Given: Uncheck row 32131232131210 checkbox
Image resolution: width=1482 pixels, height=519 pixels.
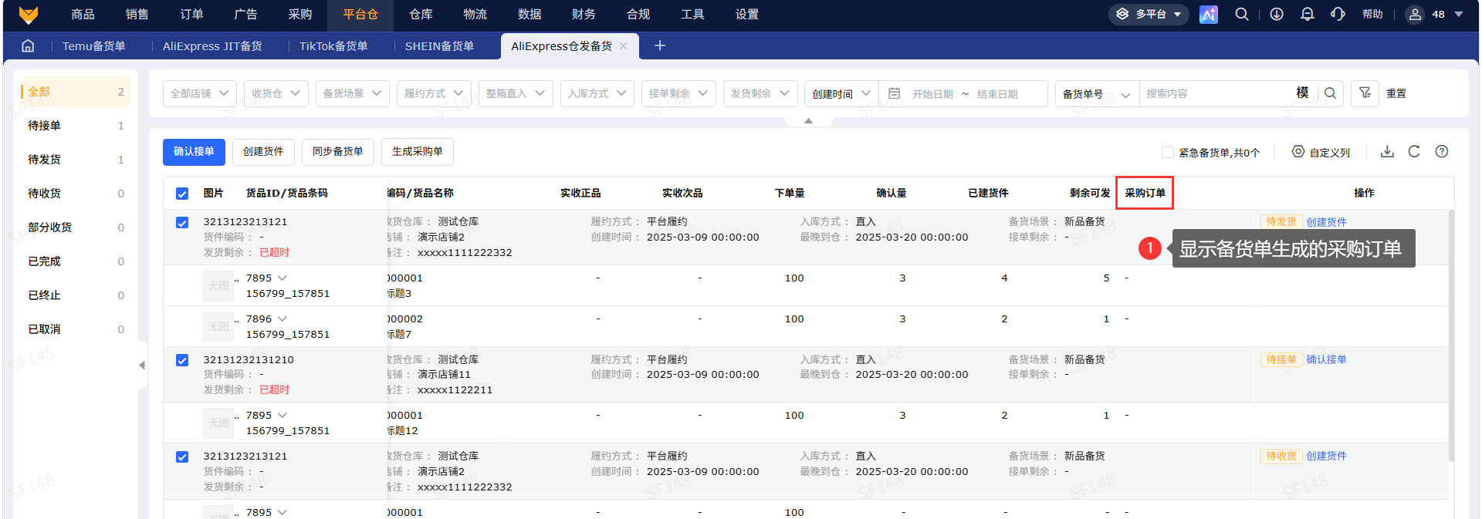Looking at the screenshot, I should [182, 360].
